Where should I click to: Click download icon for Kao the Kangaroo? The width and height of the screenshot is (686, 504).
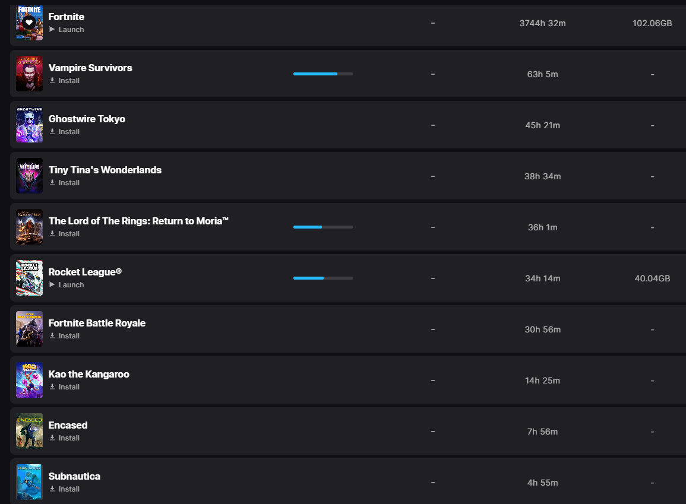click(x=52, y=386)
